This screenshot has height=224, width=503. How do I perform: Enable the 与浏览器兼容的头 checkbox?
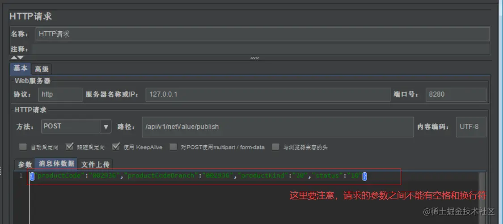click(275, 147)
